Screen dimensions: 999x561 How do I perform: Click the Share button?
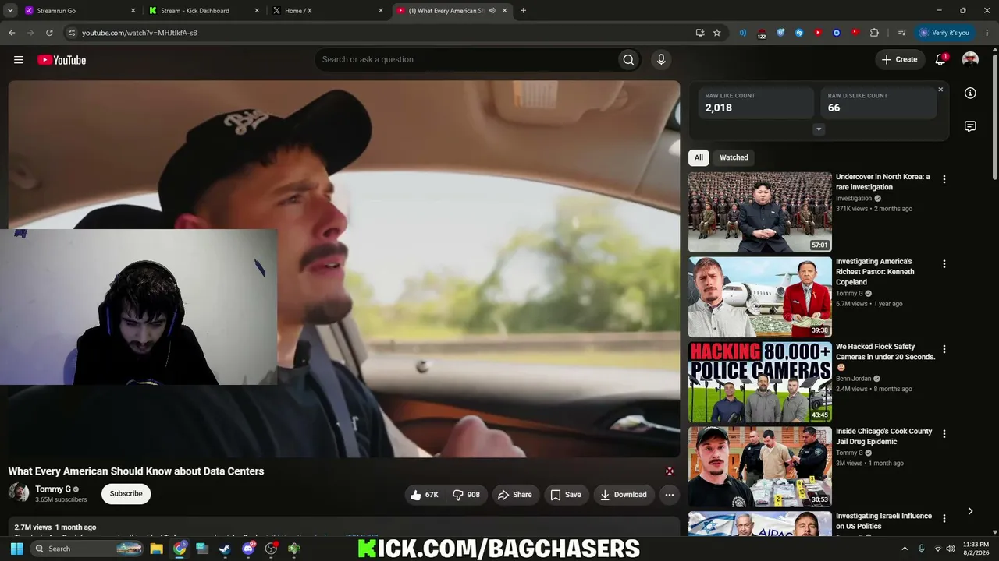click(515, 495)
